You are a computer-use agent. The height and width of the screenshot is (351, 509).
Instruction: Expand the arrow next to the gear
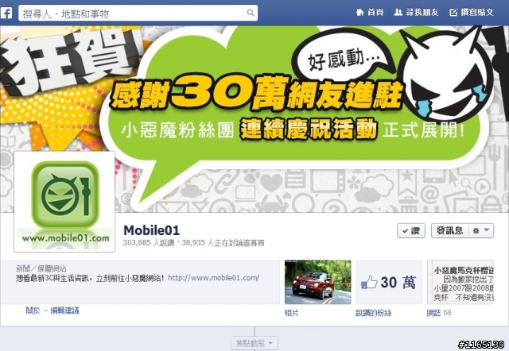[486, 230]
